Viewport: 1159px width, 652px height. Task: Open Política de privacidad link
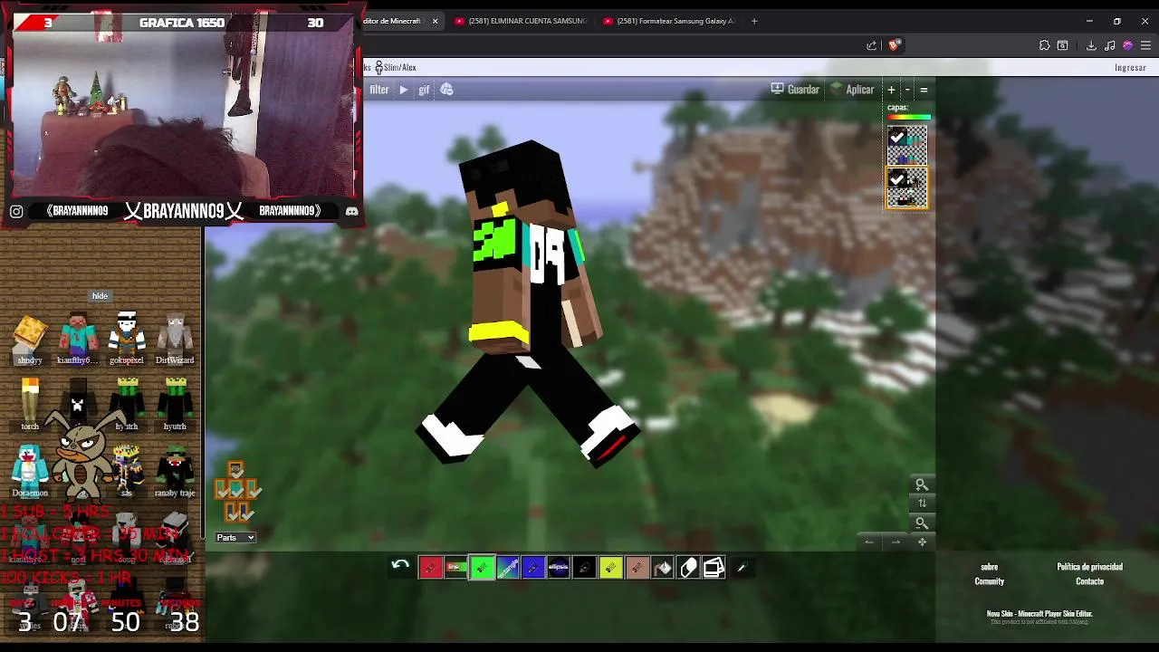pos(1089,567)
